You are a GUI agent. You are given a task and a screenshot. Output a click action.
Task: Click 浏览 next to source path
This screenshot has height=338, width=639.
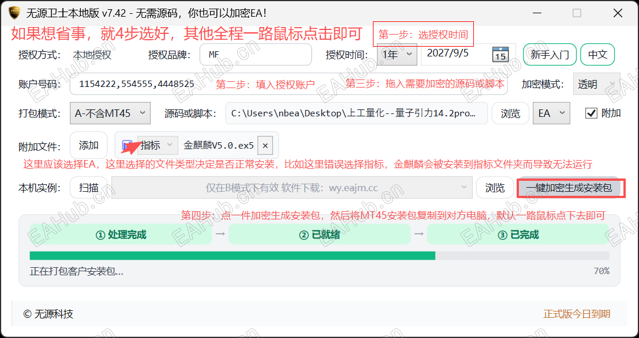(510, 113)
